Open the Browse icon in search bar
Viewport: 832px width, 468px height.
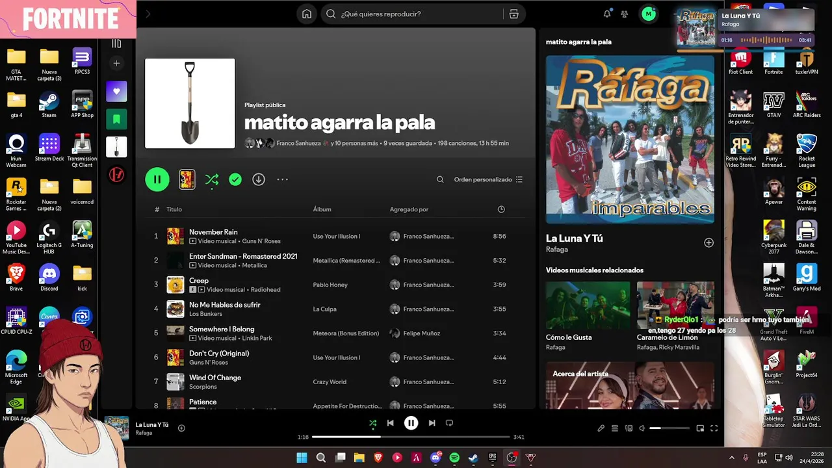[x=513, y=14]
